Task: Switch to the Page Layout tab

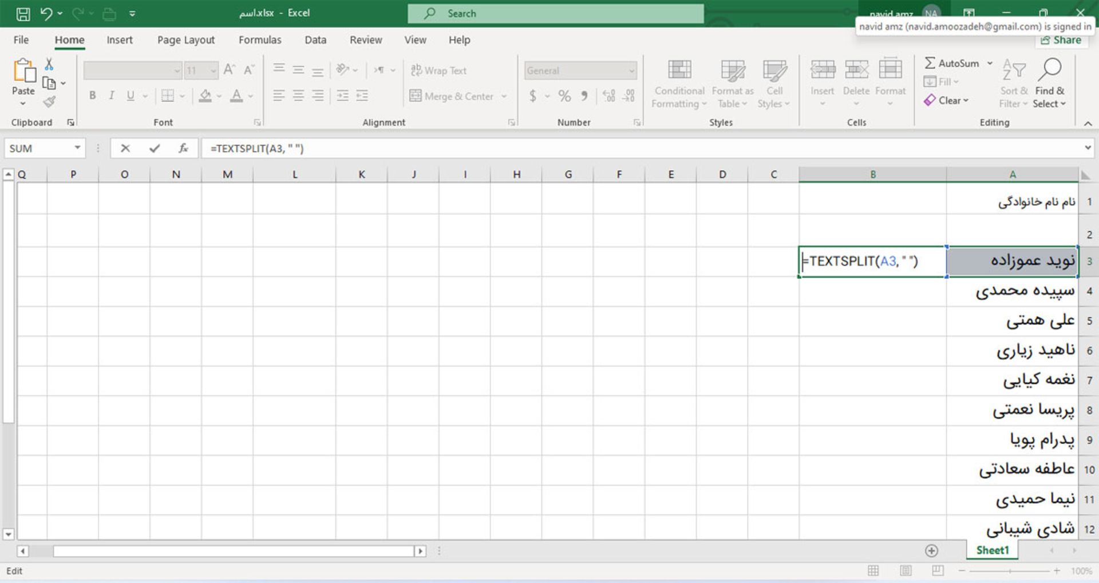Action: [185, 40]
